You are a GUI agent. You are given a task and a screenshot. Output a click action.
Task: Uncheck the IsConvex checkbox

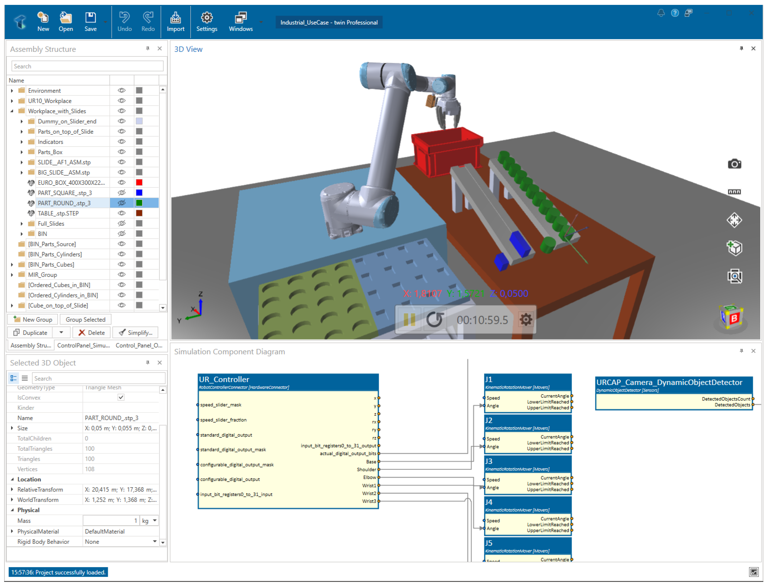(x=121, y=398)
